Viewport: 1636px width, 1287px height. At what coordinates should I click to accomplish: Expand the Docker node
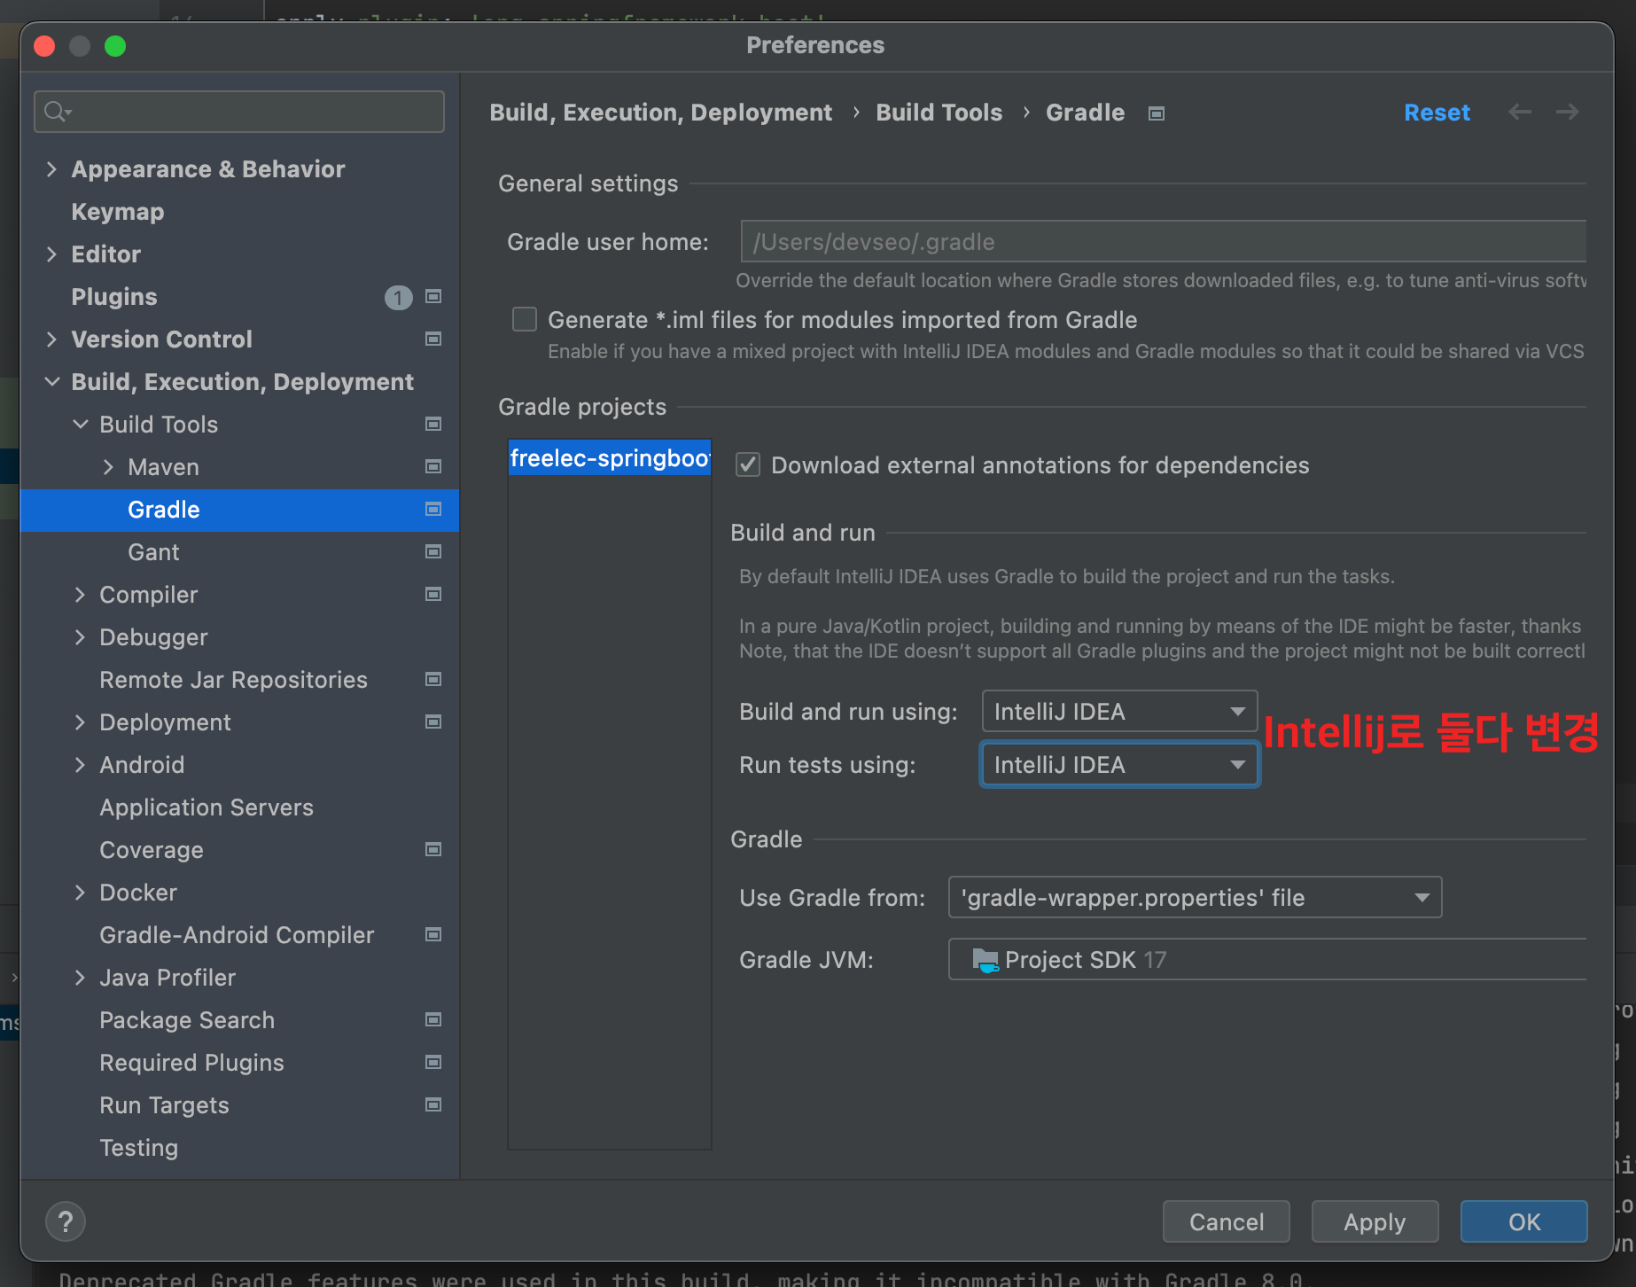tap(80, 892)
